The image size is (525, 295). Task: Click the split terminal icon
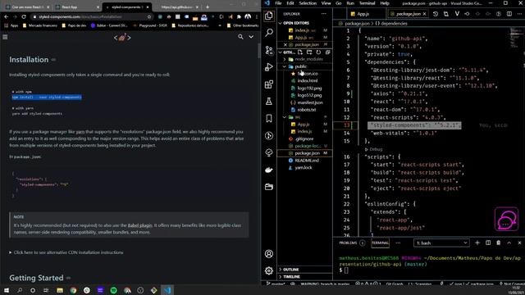click(488, 243)
